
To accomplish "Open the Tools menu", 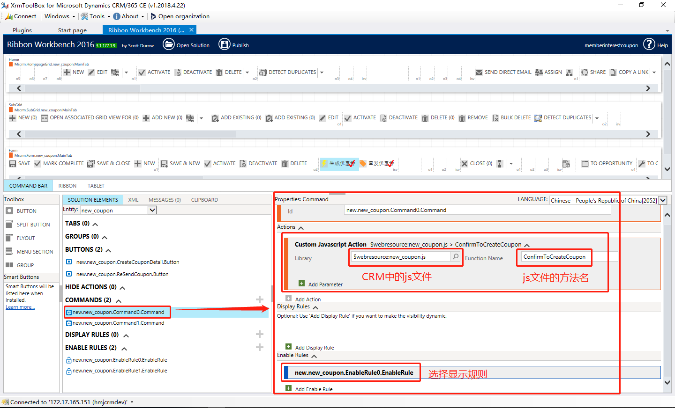I will 96,16.
